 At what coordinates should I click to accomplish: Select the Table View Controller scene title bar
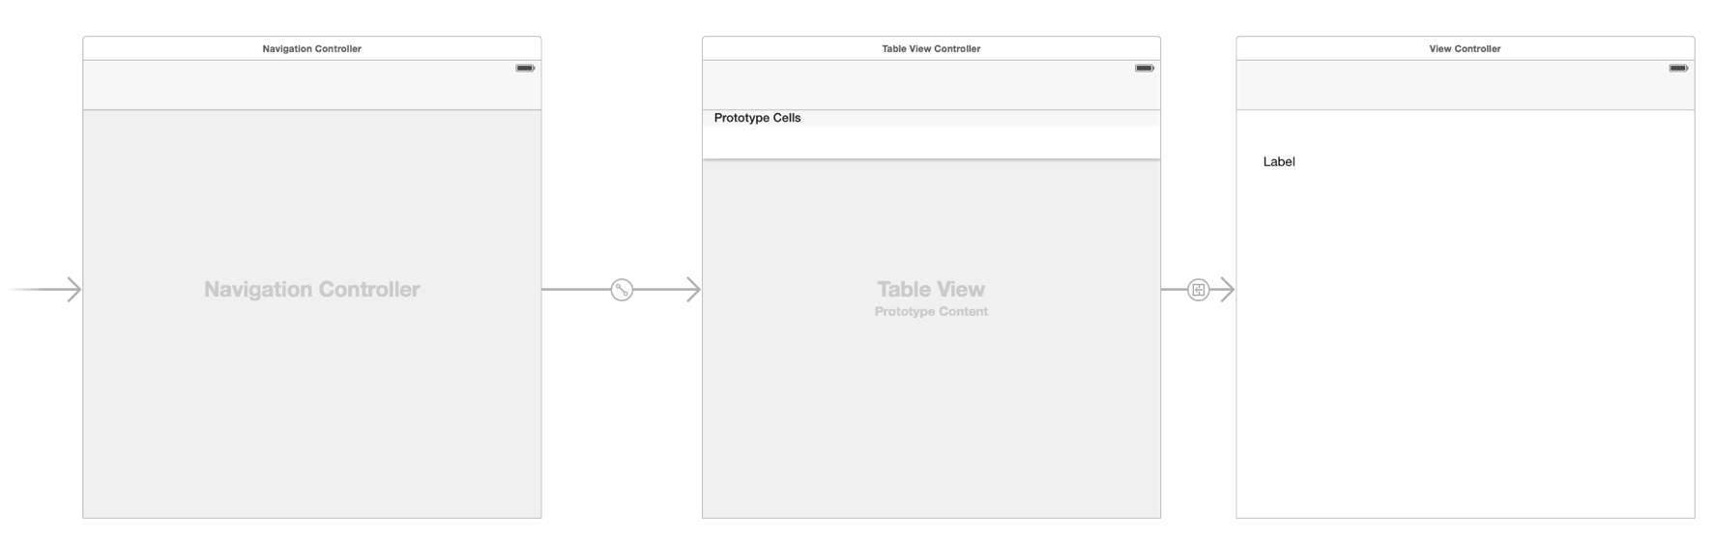(931, 48)
